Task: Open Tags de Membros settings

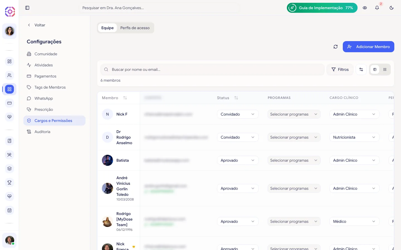Action: 54,87
